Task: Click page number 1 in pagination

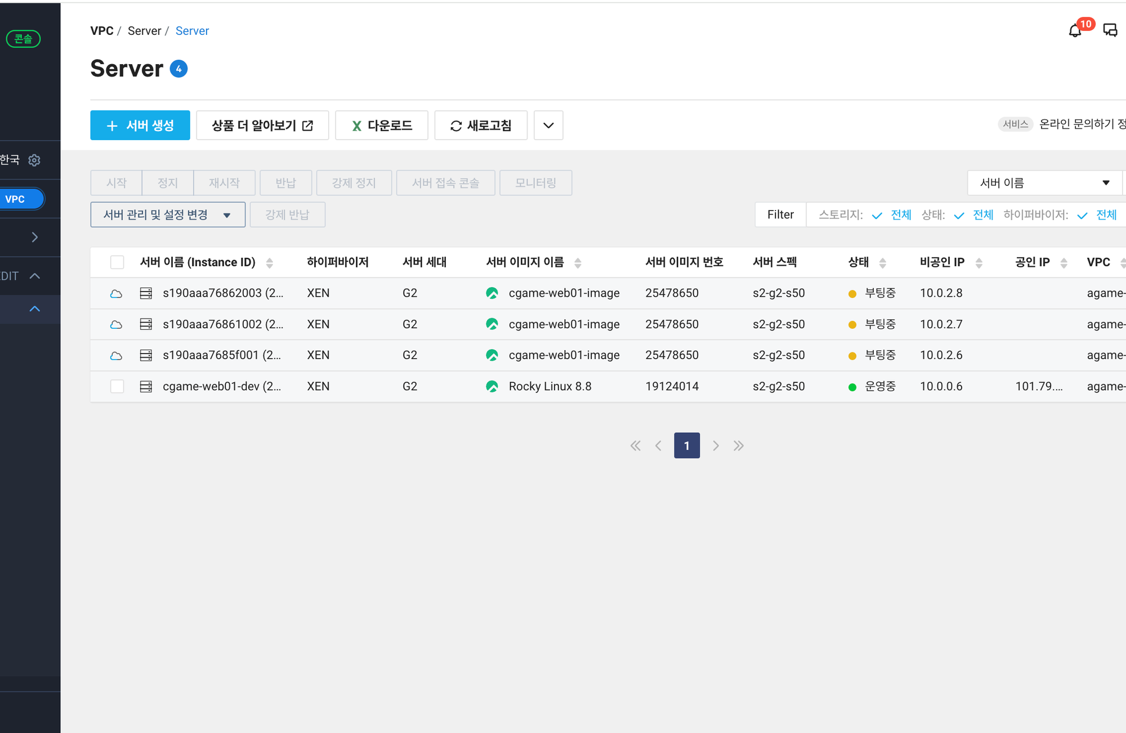Action: [x=687, y=446]
